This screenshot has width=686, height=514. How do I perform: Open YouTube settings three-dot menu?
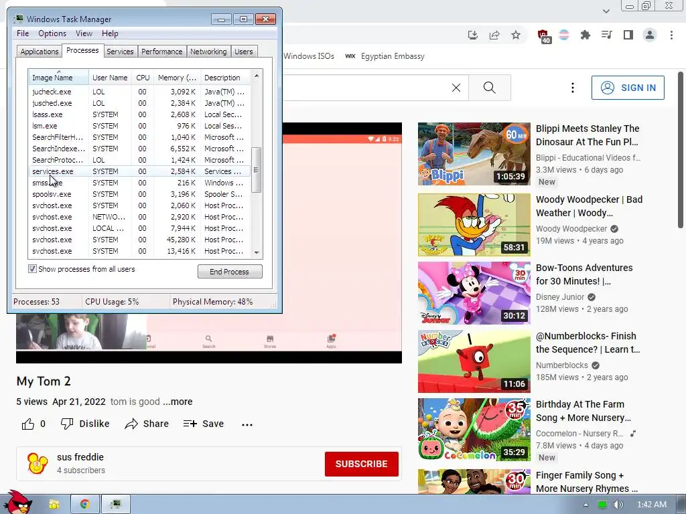tap(572, 88)
